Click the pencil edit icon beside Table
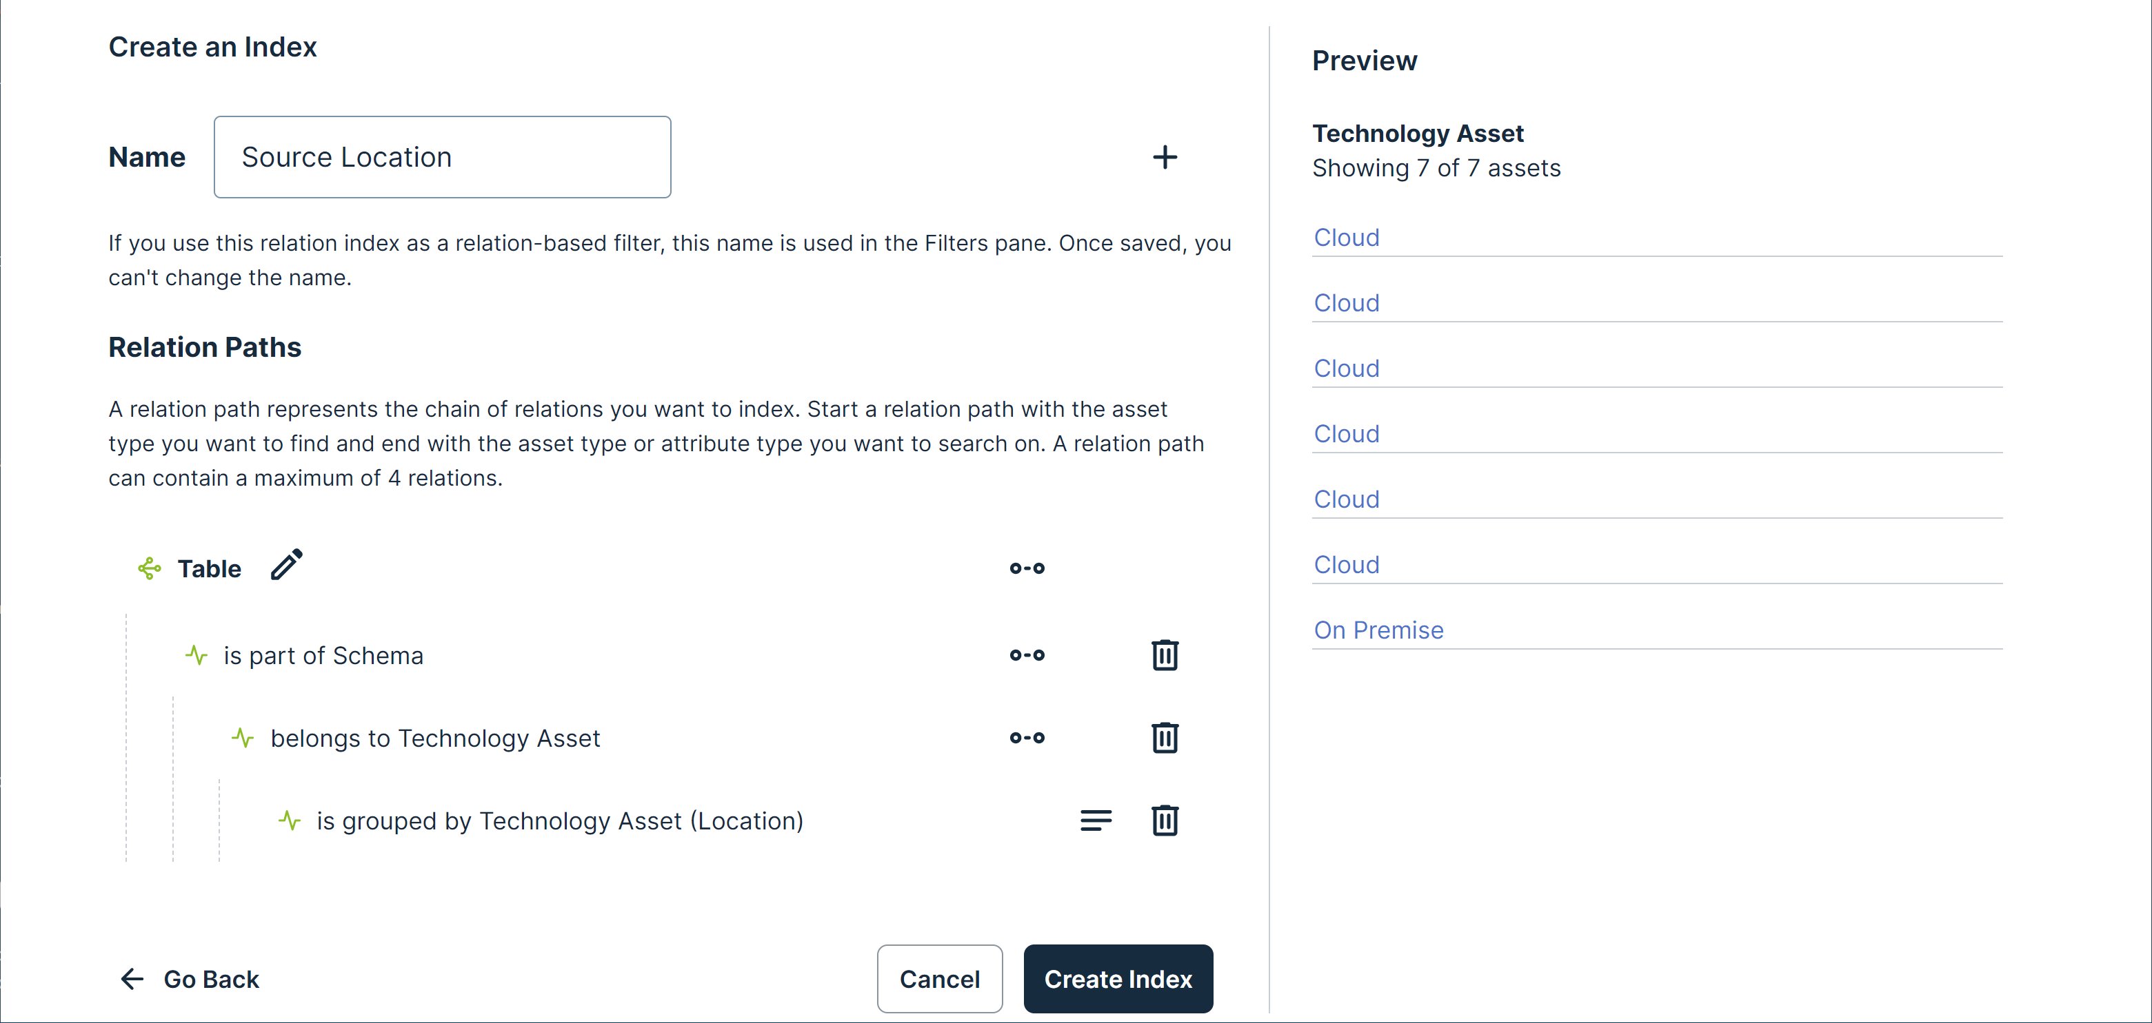The height and width of the screenshot is (1023, 2152). (287, 565)
